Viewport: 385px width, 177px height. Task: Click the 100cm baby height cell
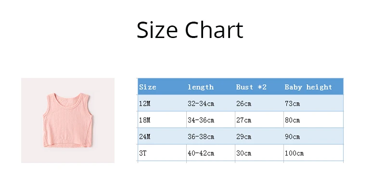(314, 152)
